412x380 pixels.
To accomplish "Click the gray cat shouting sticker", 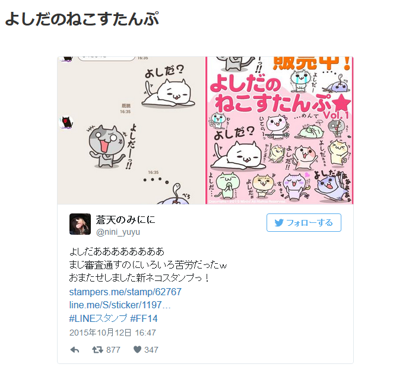I will 106,146.
